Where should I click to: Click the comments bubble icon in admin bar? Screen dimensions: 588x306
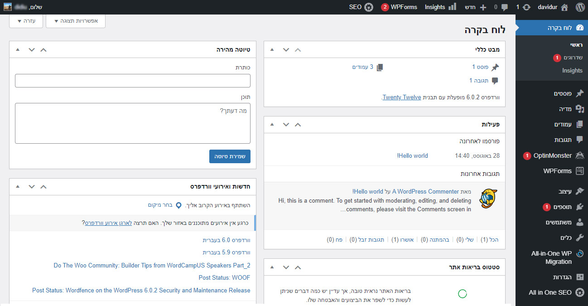pos(504,7)
